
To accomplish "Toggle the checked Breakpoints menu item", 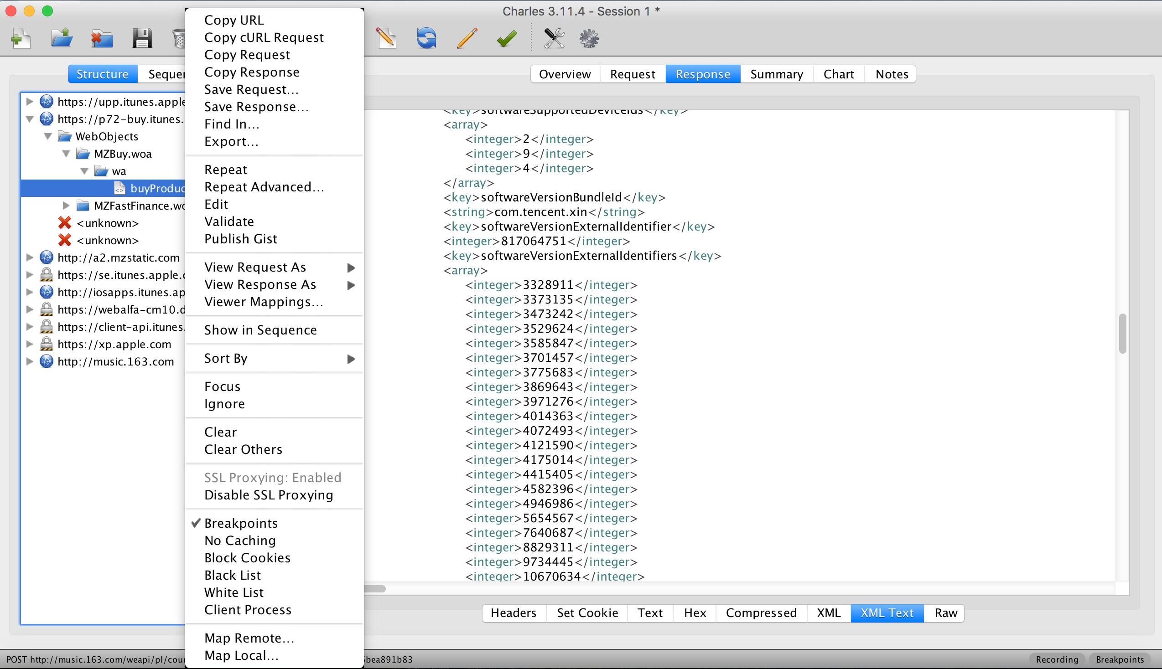I will [x=241, y=523].
